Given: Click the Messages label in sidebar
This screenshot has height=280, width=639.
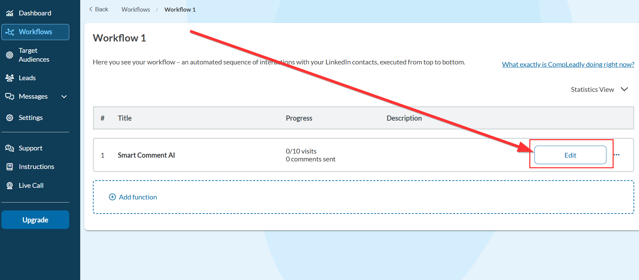Looking at the screenshot, I should (x=33, y=97).
